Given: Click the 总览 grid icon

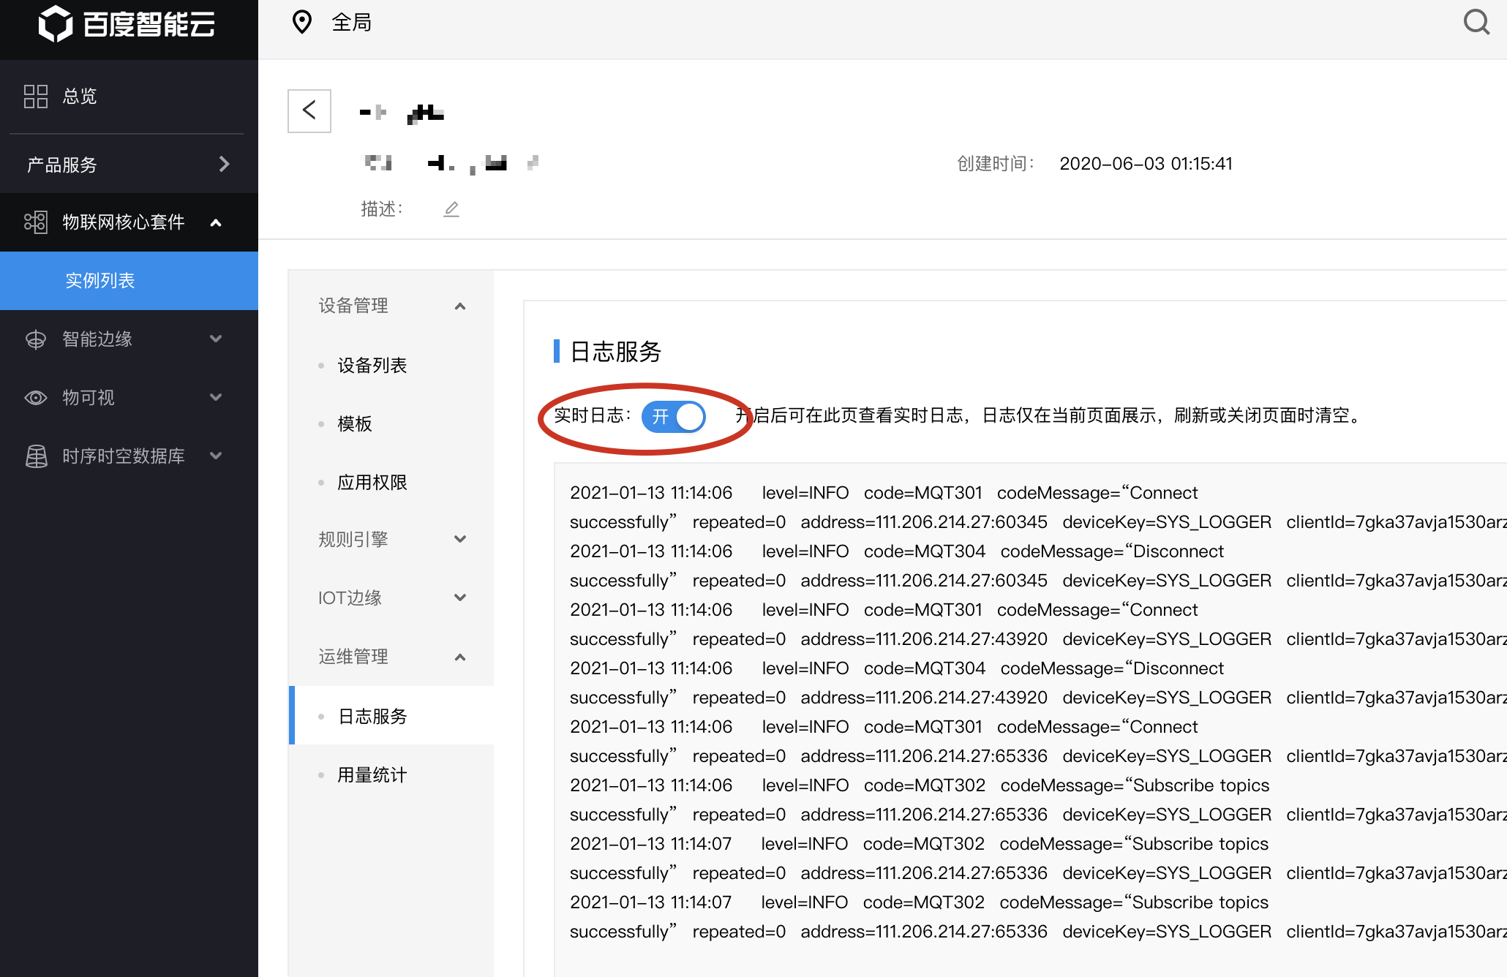Looking at the screenshot, I should pyautogui.click(x=35, y=96).
